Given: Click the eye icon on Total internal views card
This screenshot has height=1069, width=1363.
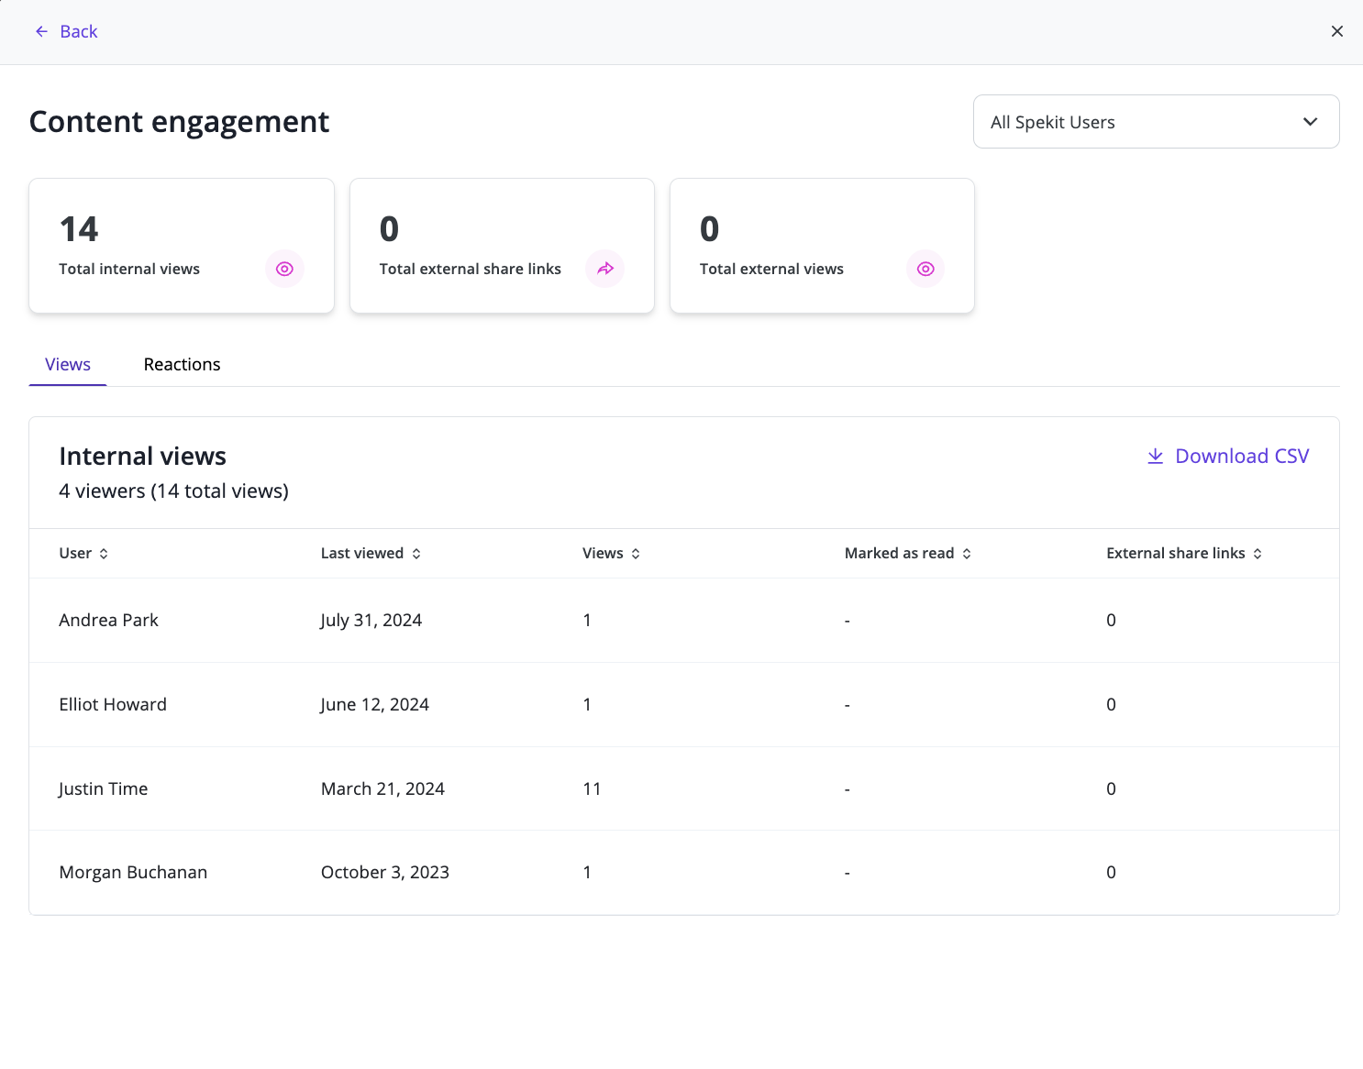Looking at the screenshot, I should point(284,269).
